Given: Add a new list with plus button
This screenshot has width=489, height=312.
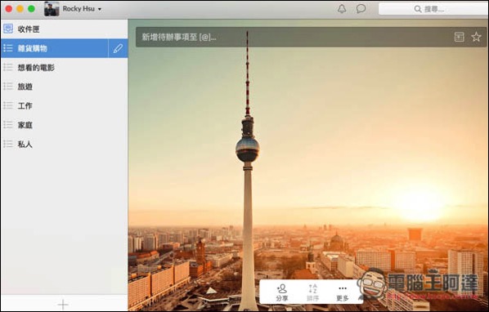Looking at the screenshot, I should [63, 304].
